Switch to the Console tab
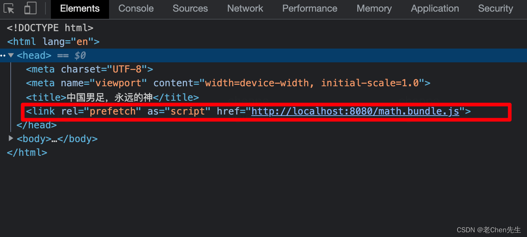Screen dimensions: 527x237 136,9
